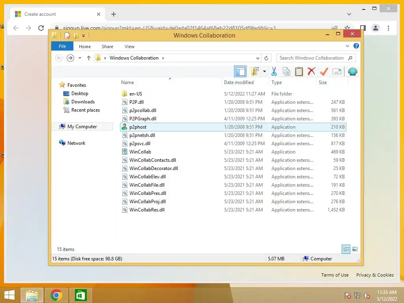Click the Search Windows Collaboration field

[x=316, y=58]
